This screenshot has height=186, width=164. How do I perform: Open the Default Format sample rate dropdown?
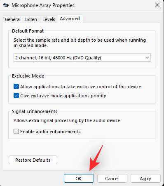click(x=82, y=58)
